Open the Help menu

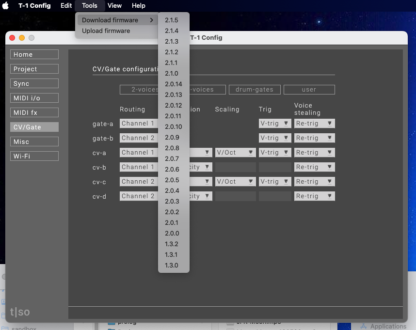[139, 5]
